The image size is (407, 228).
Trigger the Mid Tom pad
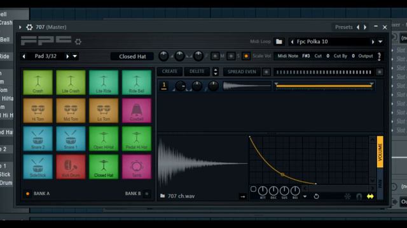(71, 111)
